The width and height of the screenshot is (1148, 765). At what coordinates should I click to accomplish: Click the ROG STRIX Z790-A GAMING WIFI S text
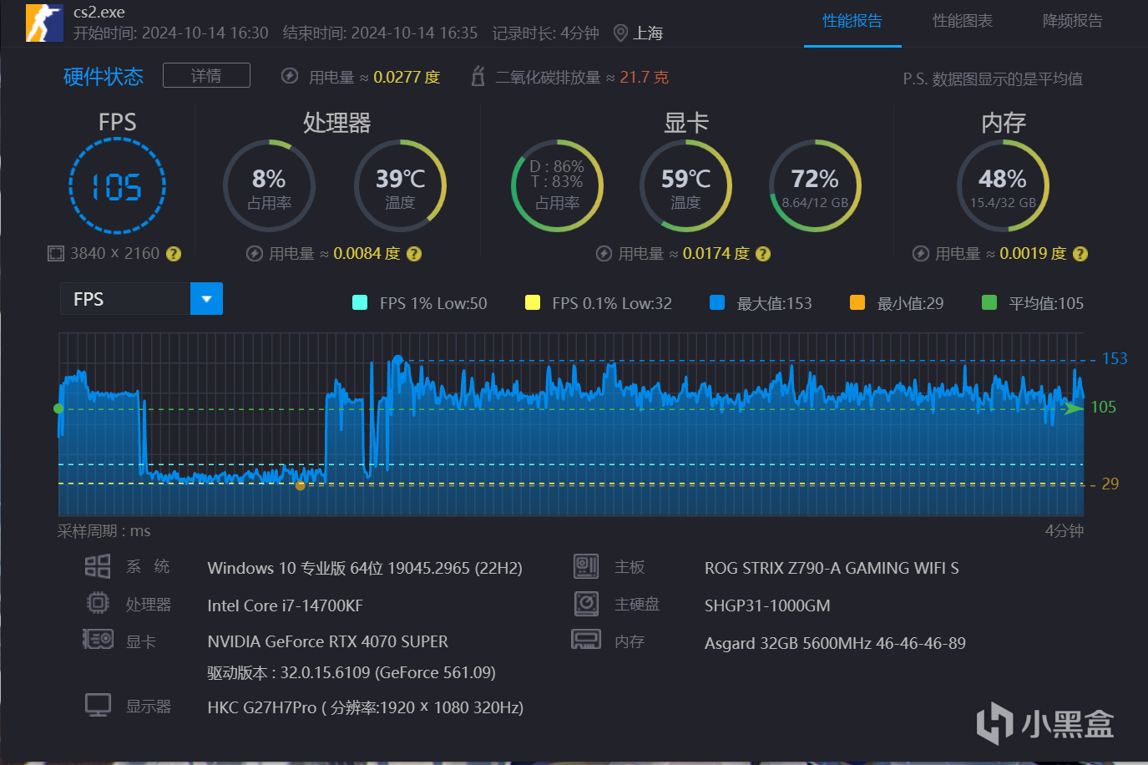point(832,568)
